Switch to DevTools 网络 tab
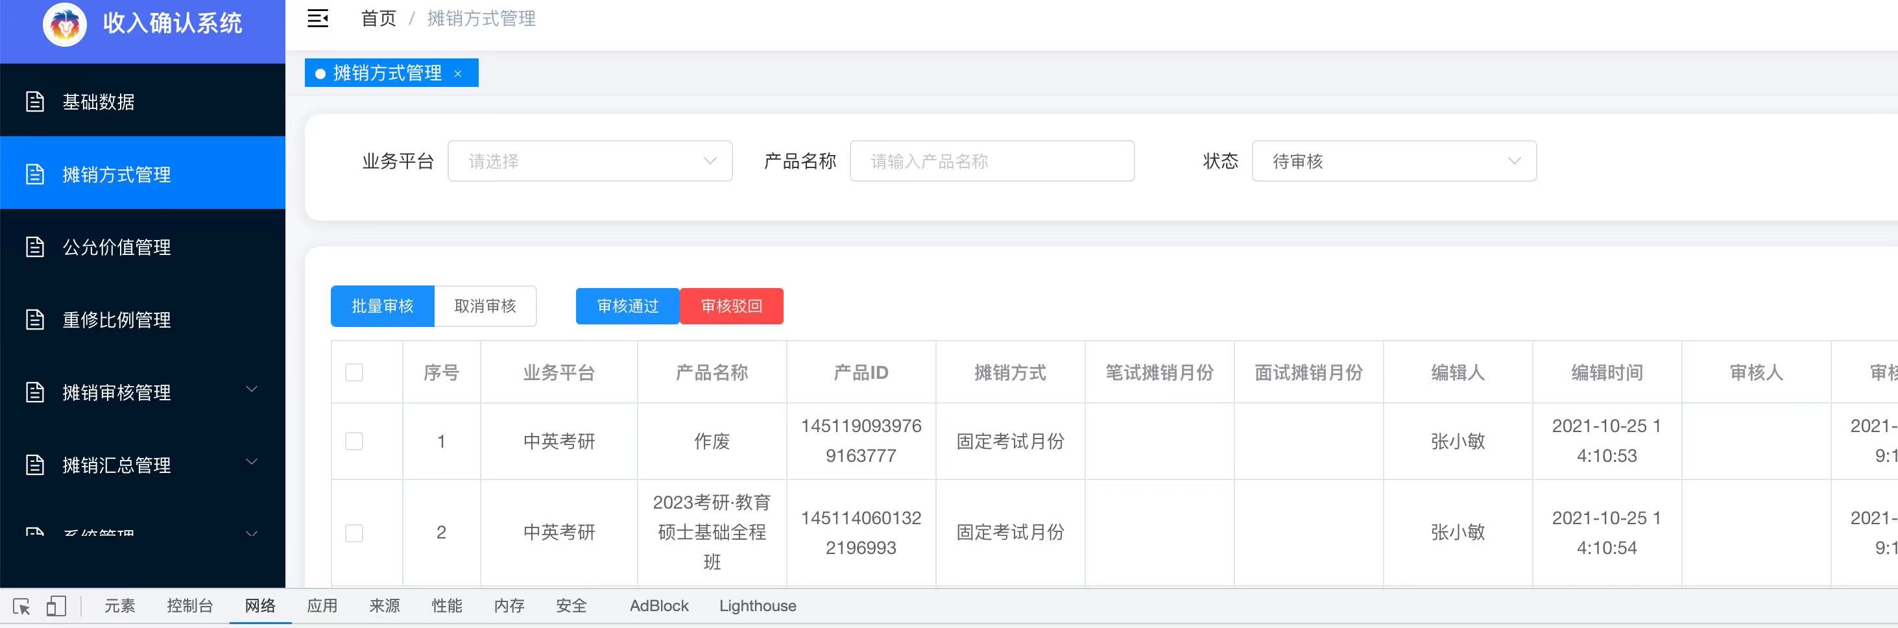The width and height of the screenshot is (1898, 628). (x=260, y=606)
